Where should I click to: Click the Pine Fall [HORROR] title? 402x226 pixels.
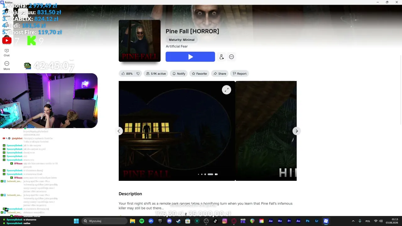tap(192, 31)
